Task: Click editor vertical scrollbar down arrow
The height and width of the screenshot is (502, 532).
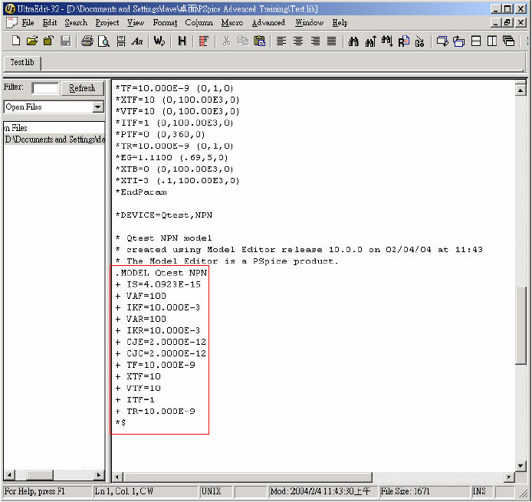Action: [x=521, y=466]
